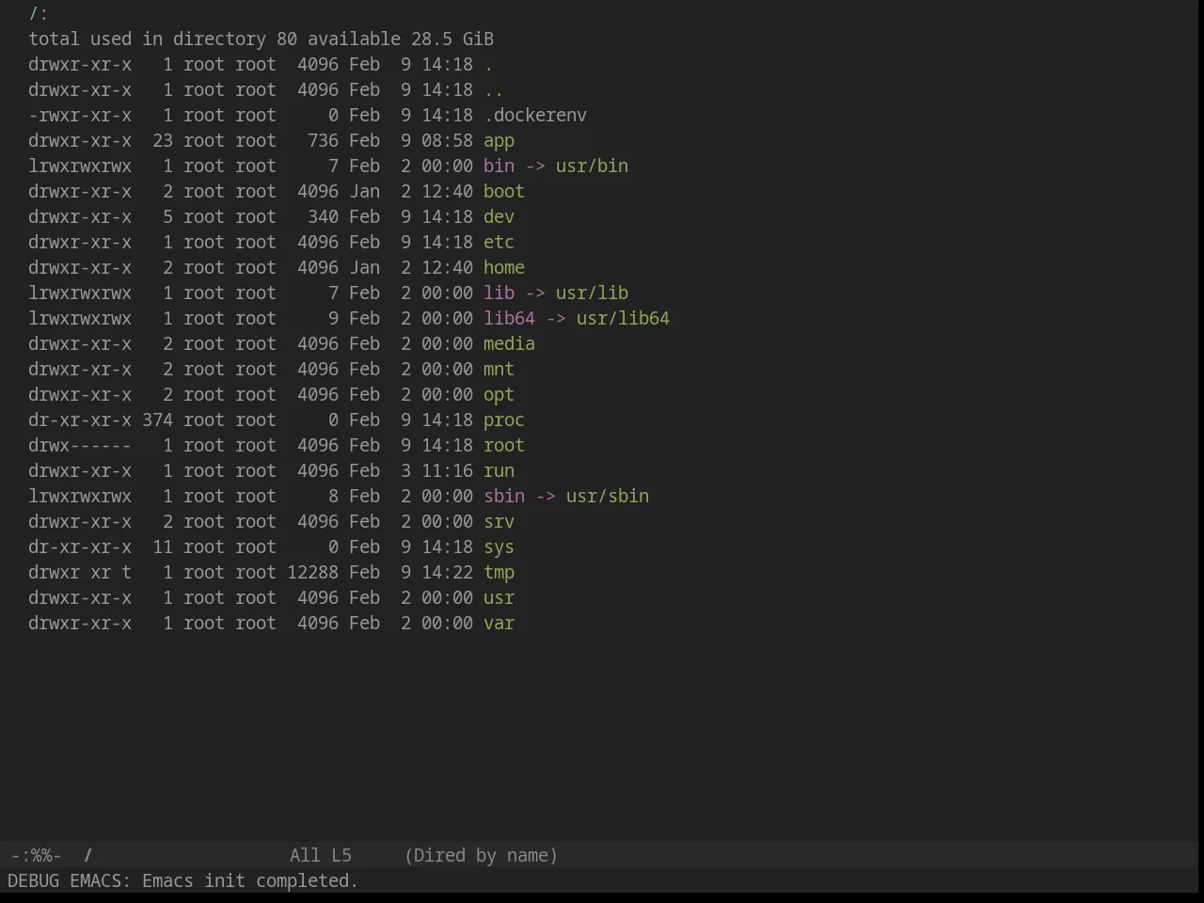Click the app timestamp 08:58
Screen dimensions: 1204x903
[x=447, y=141]
